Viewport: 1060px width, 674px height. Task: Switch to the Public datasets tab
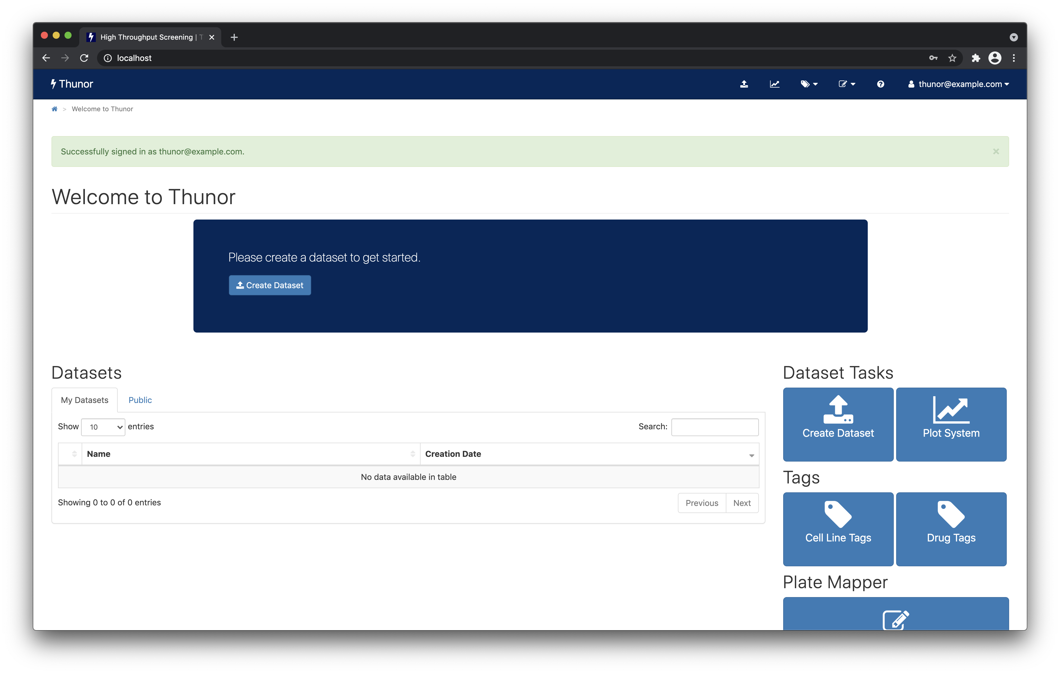(x=140, y=400)
